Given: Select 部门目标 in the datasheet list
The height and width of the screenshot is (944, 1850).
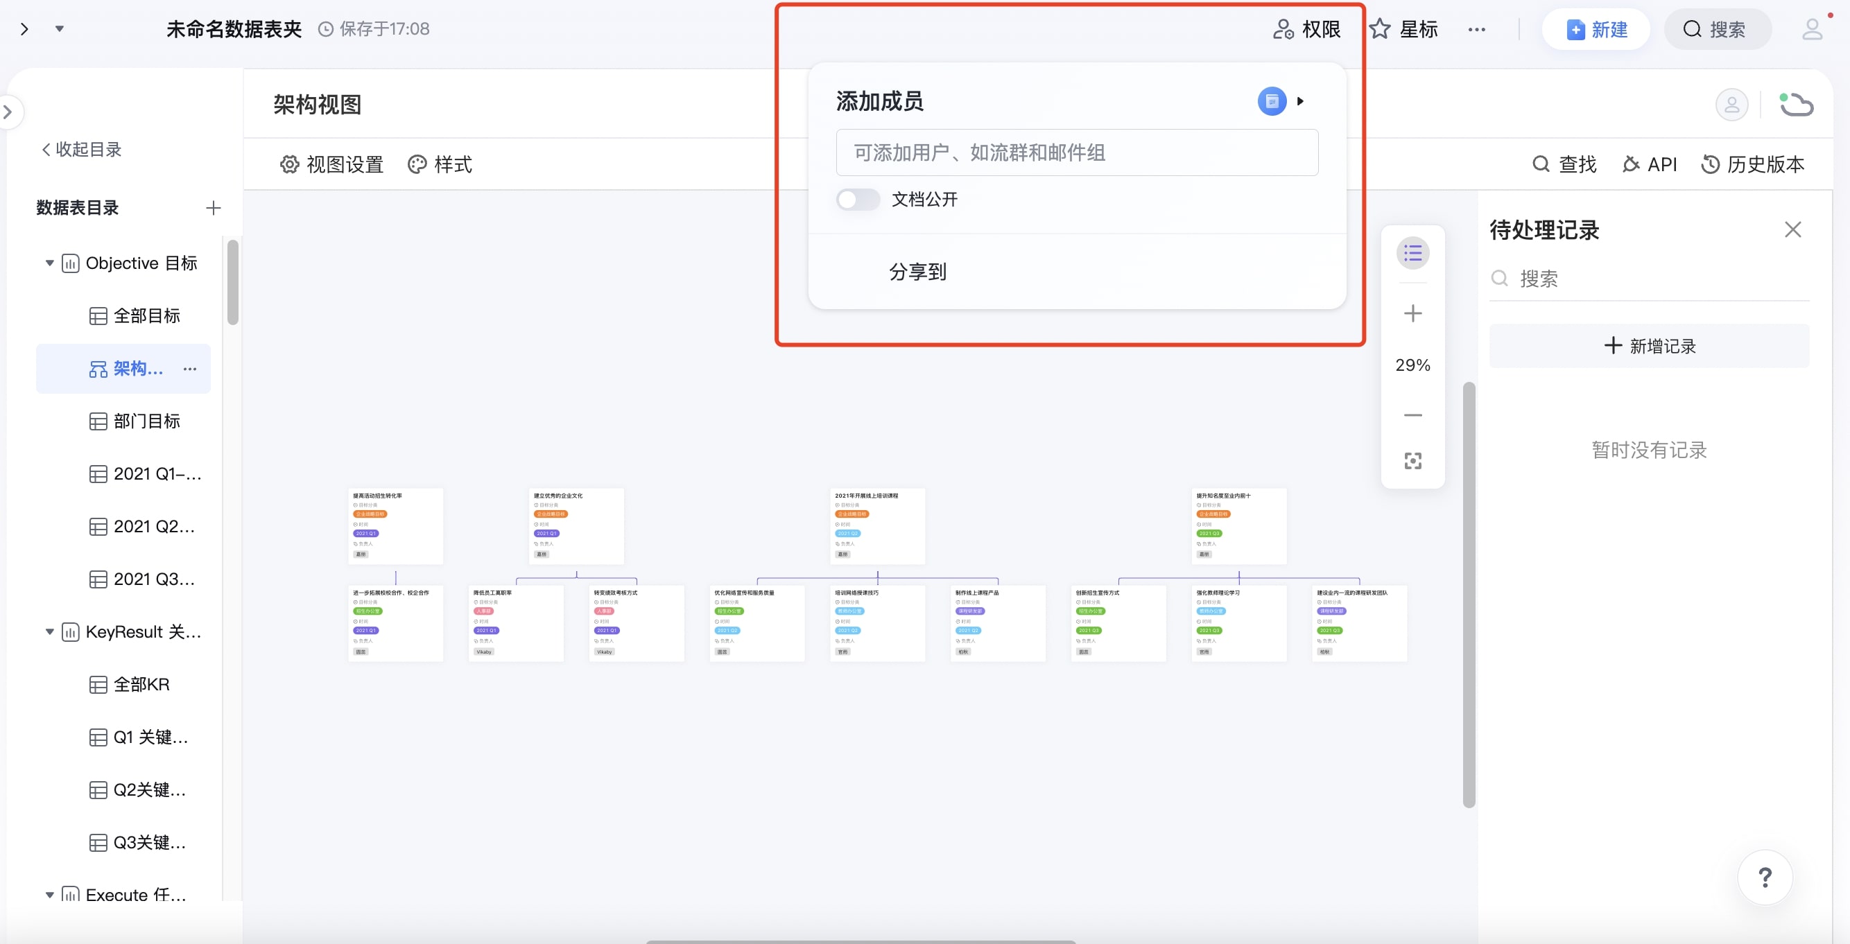Looking at the screenshot, I should click(146, 421).
